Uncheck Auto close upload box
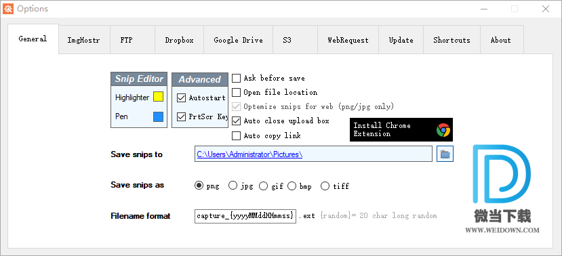The image size is (562, 256). pyautogui.click(x=236, y=121)
